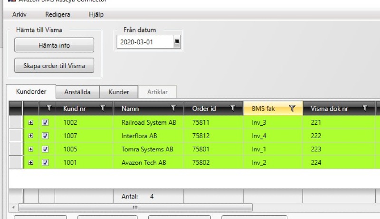Select the Visma dok nr 223 cell
This screenshot has height=219, width=380.
pyautogui.click(x=339, y=149)
